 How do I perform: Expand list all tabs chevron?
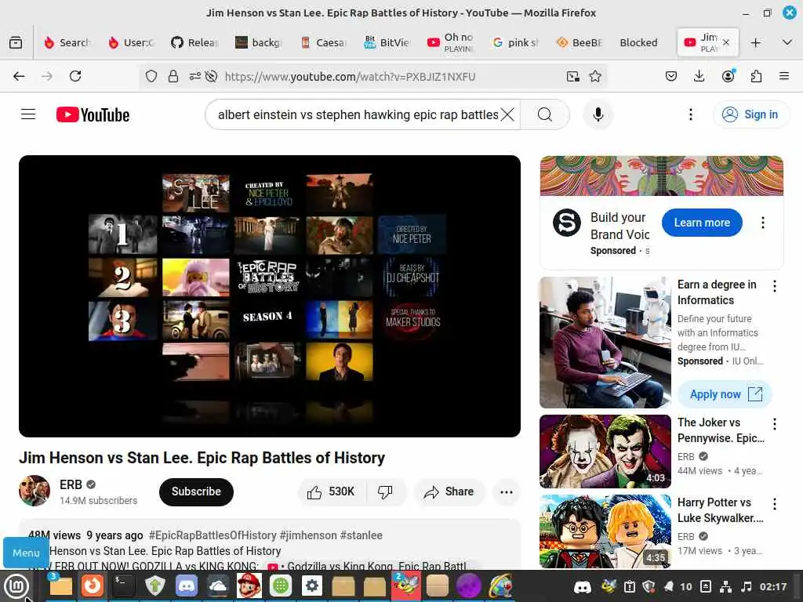[787, 42]
